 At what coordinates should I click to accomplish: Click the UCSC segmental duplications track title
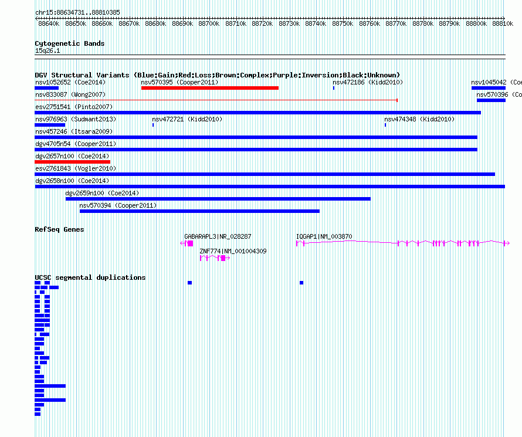tap(90, 277)
